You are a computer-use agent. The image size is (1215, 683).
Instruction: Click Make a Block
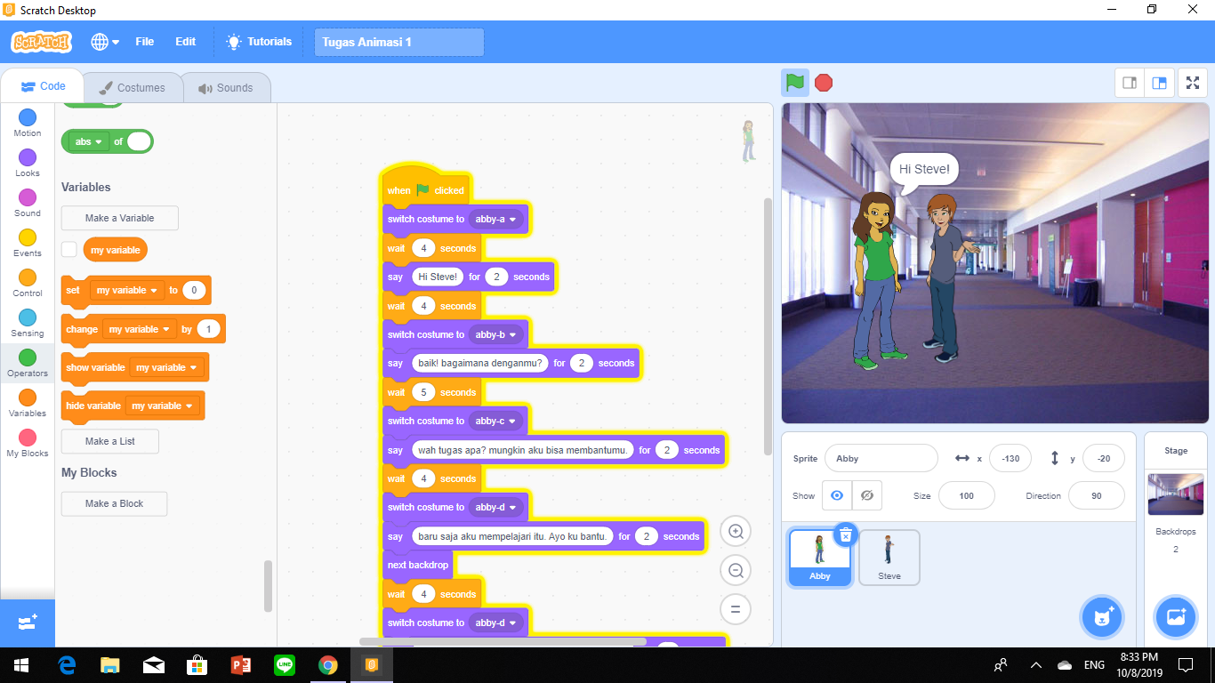(x=114, y=503)
